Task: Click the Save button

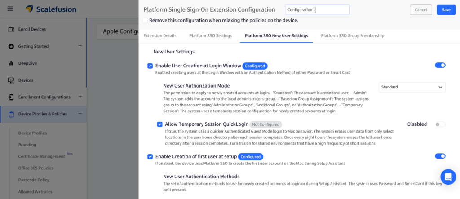Action: tap(446, 10)
